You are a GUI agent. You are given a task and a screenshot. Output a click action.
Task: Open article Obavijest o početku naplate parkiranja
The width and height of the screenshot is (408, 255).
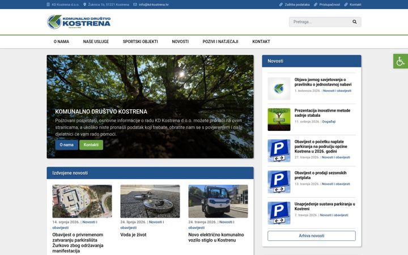pos(321,147)
